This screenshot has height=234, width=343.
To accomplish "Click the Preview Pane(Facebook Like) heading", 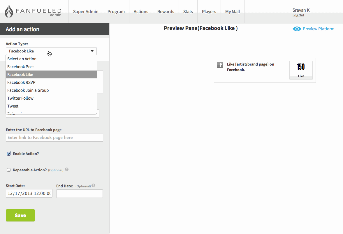I will coord(201,28).
